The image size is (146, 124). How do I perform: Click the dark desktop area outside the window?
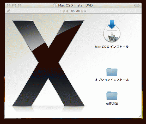(x=73, y=121)
